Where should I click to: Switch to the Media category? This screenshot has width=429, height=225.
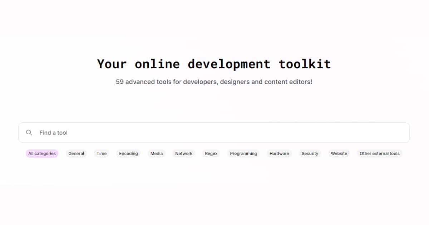[x=157, y=154]
